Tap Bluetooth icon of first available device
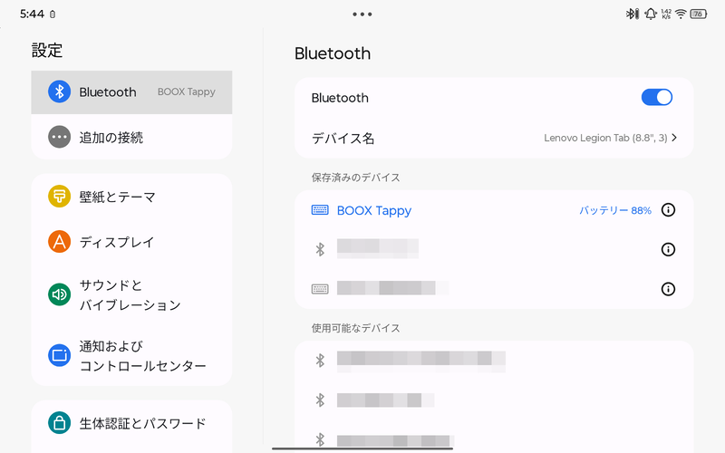Image resolution: width=725 pixels, height=453 pixels. coord(320,360)
